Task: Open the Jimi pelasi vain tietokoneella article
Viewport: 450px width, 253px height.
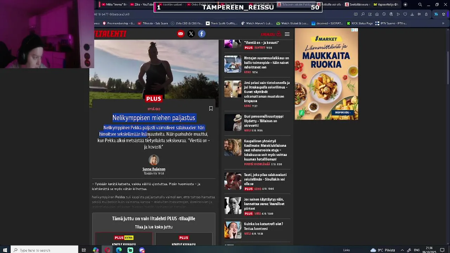Action: (x=267, y=92)
